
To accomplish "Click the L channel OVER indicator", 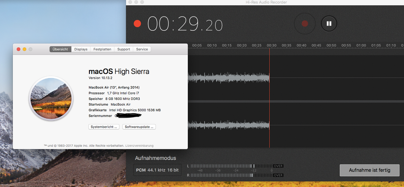I will (x=278, y=166).
